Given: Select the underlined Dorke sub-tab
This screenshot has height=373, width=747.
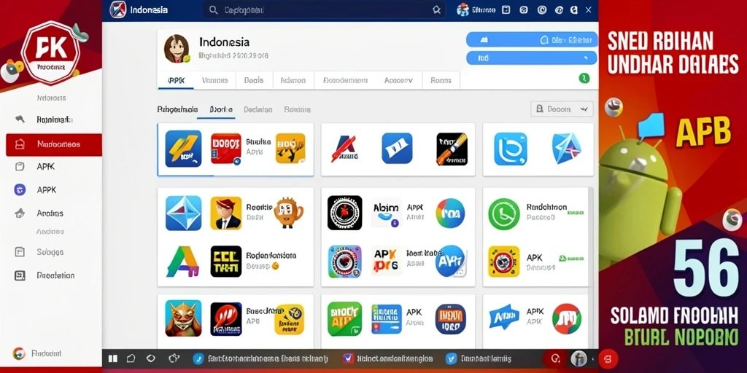Looking at the screenshot, I should click(x=222, y=109).
